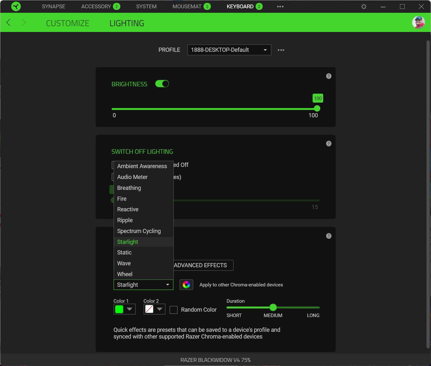Screen dimensions: 431x366
Task: Choose Ambient Awareness from the effect list
Action: 144,166
